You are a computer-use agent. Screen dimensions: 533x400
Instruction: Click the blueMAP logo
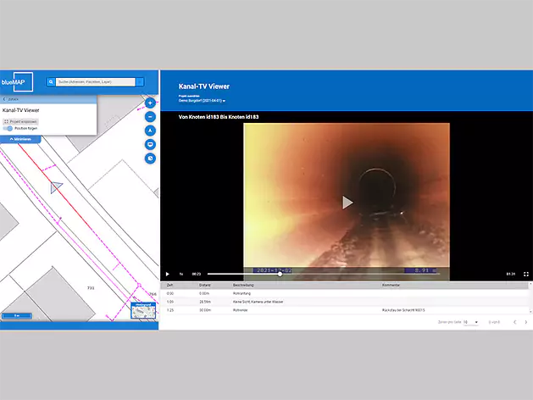point(14,84)
